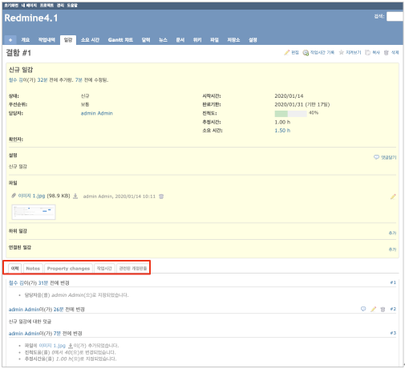This screenshot has width=405, height=369.
Task: Open the 파일 project tab
Action: (x=214, y=40)
